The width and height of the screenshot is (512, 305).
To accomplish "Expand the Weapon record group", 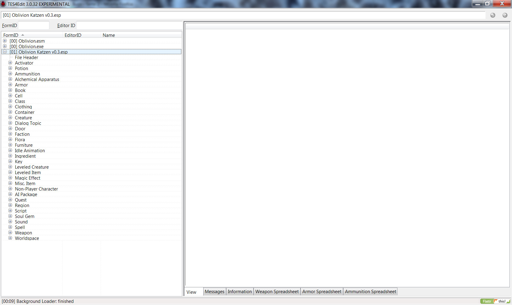I will (x=10, y=233).
